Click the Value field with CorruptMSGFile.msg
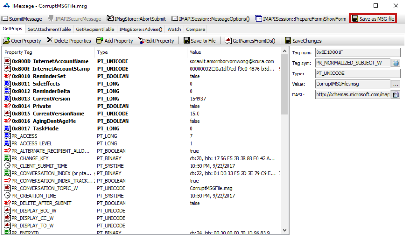 pyautogui.click(x=353, y=84)
